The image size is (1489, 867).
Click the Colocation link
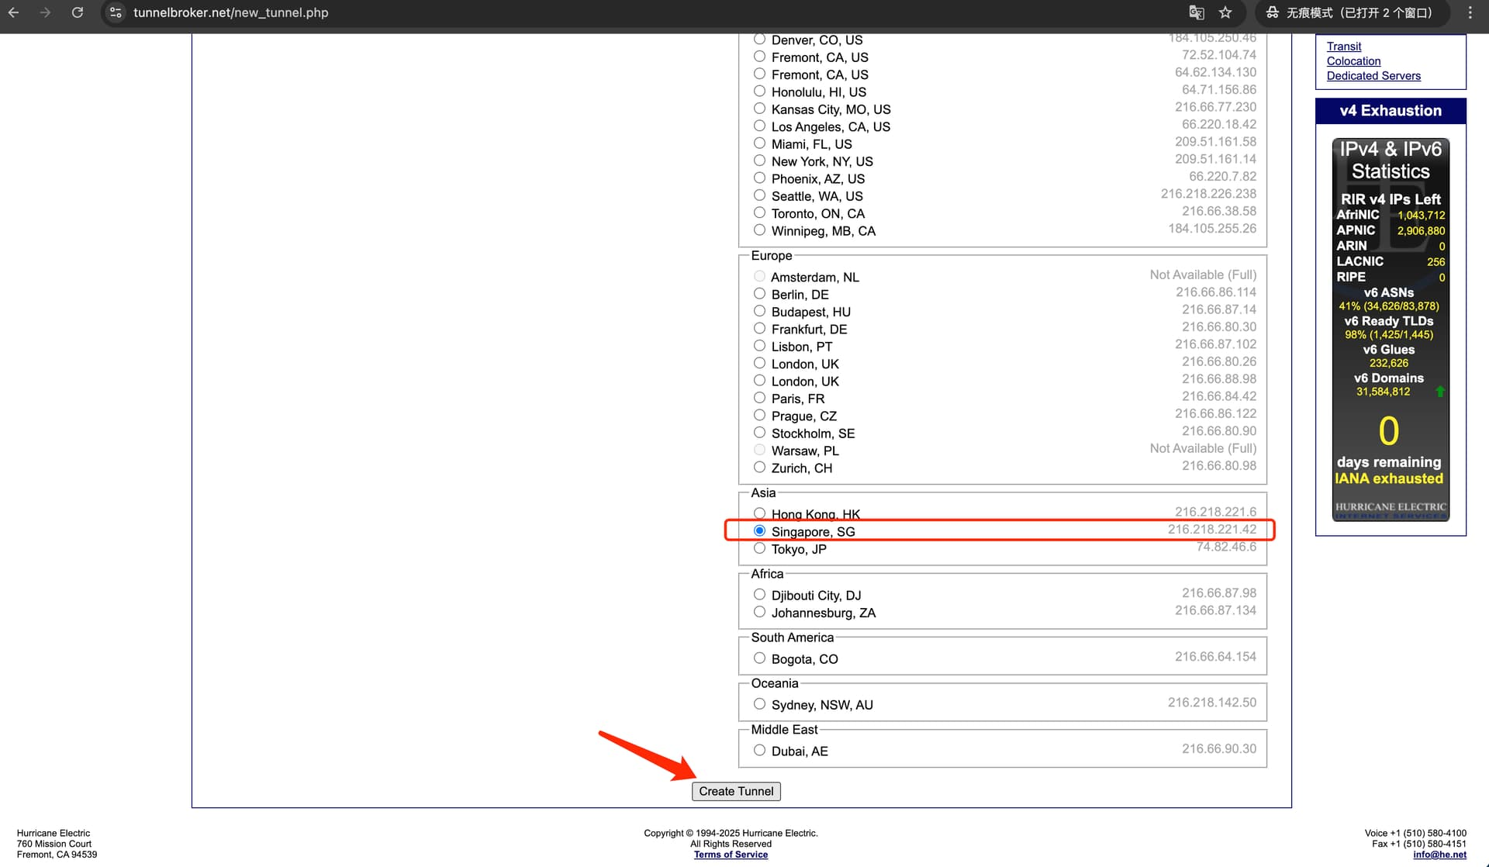[1353, 61]
